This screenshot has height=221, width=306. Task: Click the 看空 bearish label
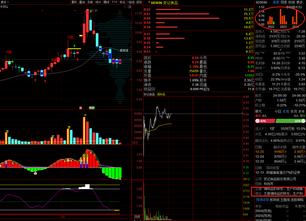303,116
